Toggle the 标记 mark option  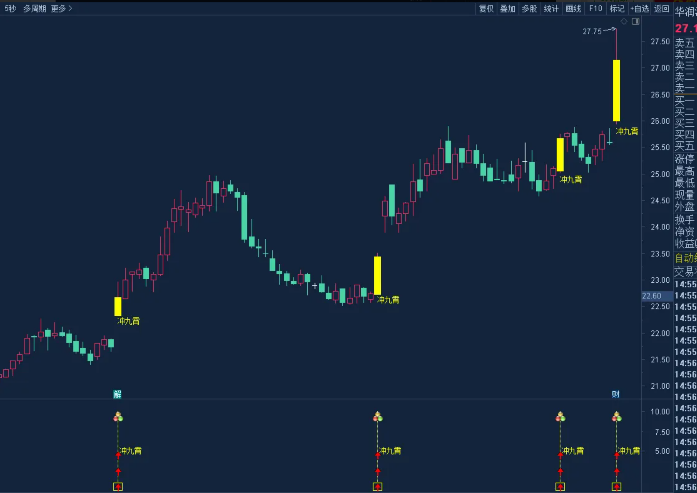click(x=617, y=8)
